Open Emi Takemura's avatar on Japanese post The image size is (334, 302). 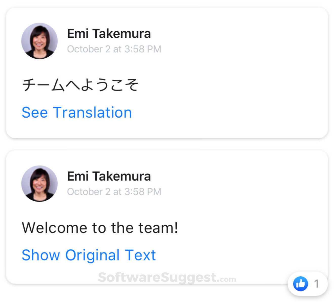click(x=39, y=41)
